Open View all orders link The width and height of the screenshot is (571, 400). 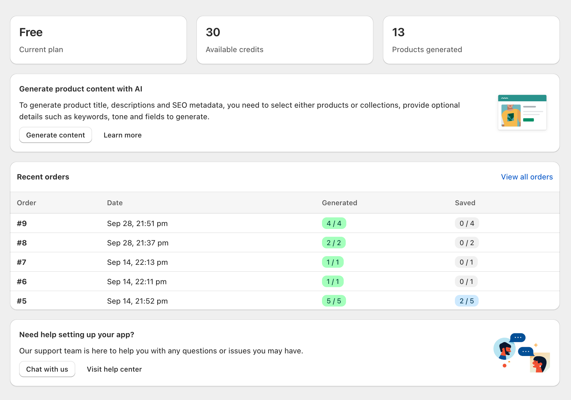527,177
